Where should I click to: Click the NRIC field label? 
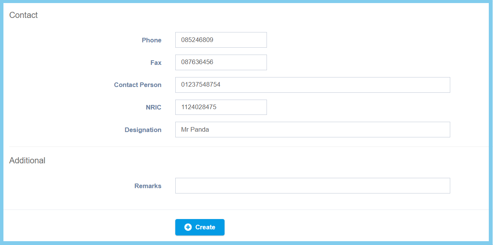(154, 107)
